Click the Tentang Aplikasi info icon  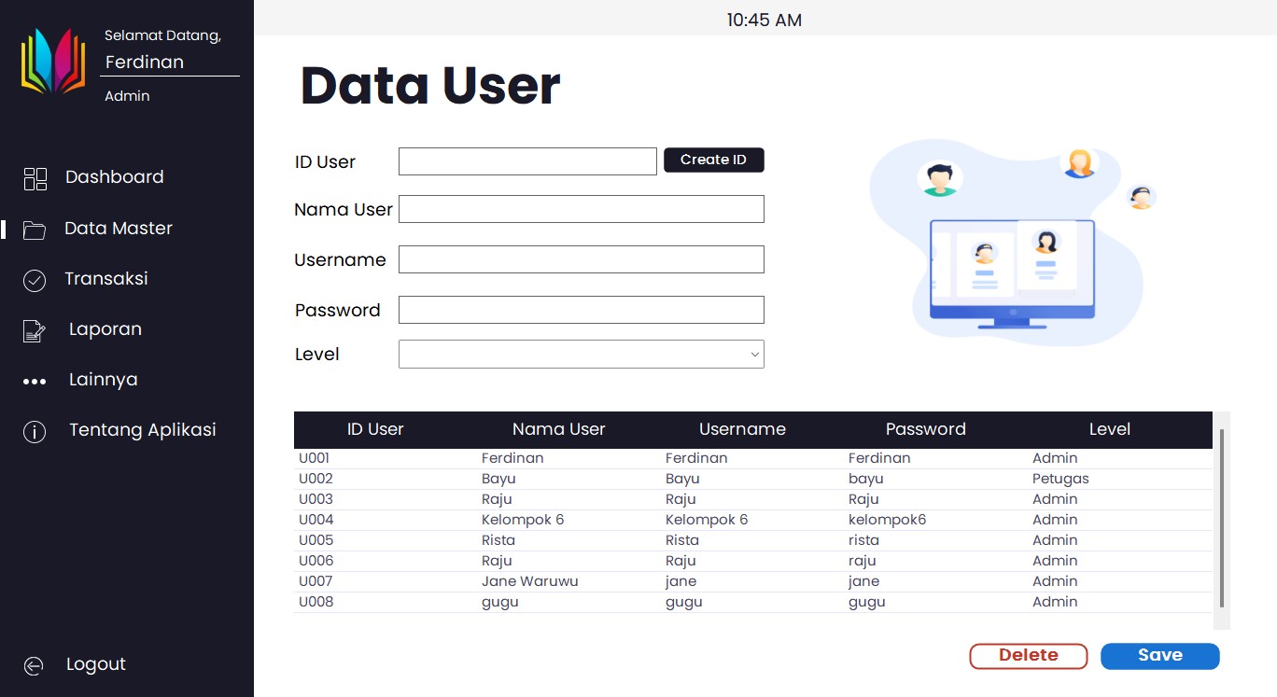click(35, 432)
